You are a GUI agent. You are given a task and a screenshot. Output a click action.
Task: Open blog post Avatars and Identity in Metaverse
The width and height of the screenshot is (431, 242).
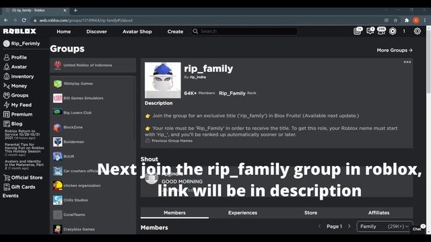24,165
